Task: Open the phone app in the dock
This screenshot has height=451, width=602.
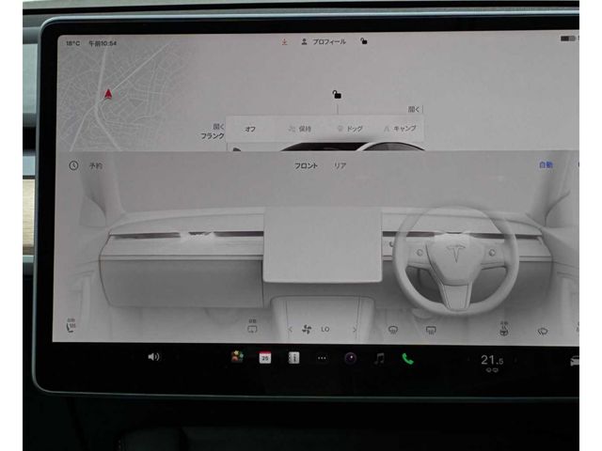Action: [407, 358]
